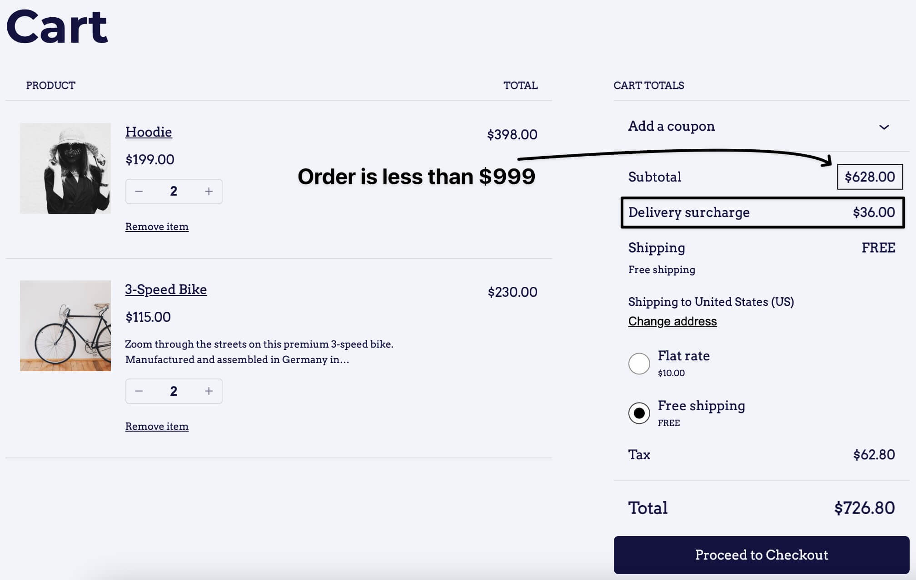This screenshot has width=916, height=580.
Task: Click the highlighted $628.00 subtotal amount
Action: coord(869,177)
